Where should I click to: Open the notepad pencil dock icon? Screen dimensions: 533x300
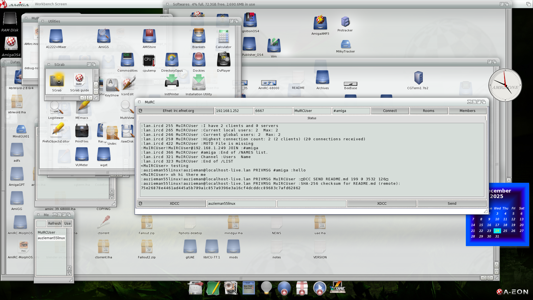coord(213,287)
